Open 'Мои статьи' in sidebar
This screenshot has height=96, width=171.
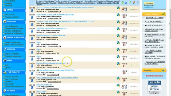[x=10, y=15]
